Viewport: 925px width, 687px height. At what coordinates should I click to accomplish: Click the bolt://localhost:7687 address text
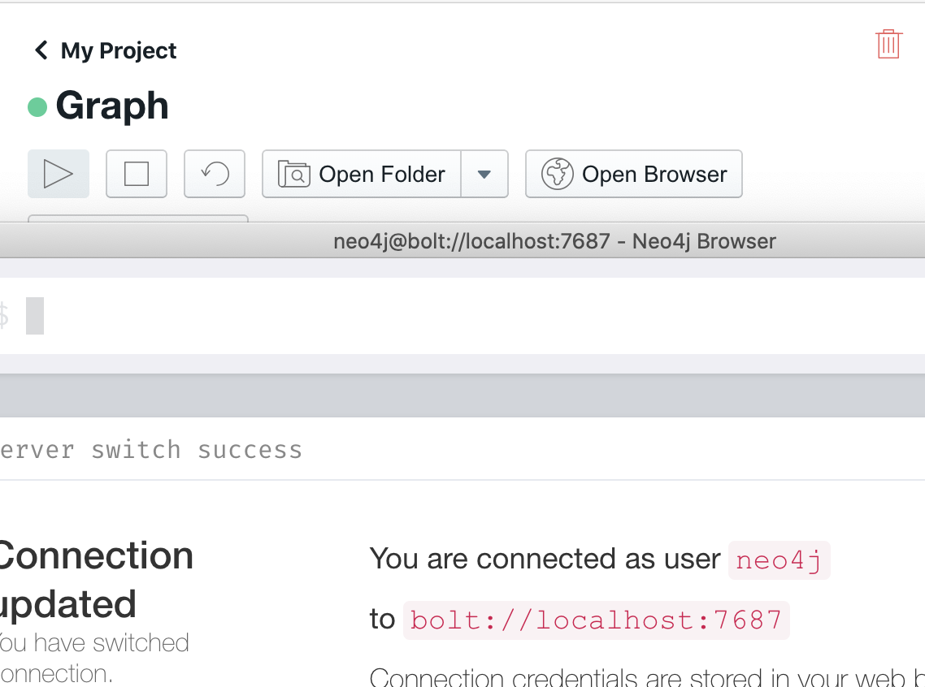tap(596, 620)
